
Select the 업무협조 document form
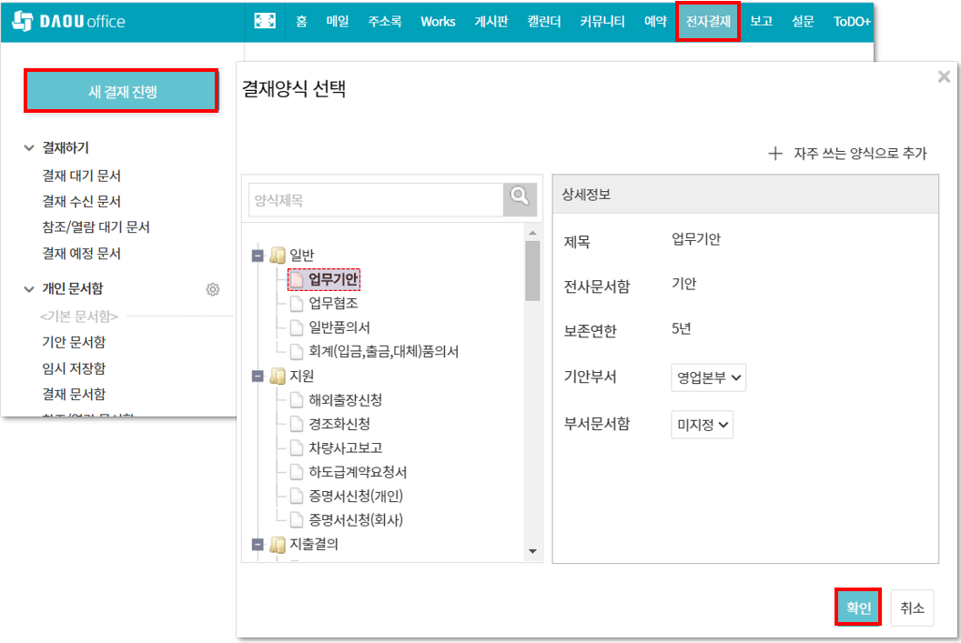(x=332, y=303)
